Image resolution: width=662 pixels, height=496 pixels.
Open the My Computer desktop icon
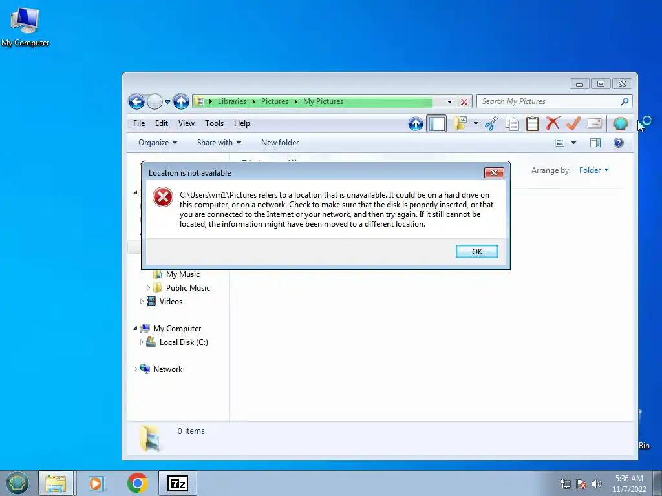(25, 26)
